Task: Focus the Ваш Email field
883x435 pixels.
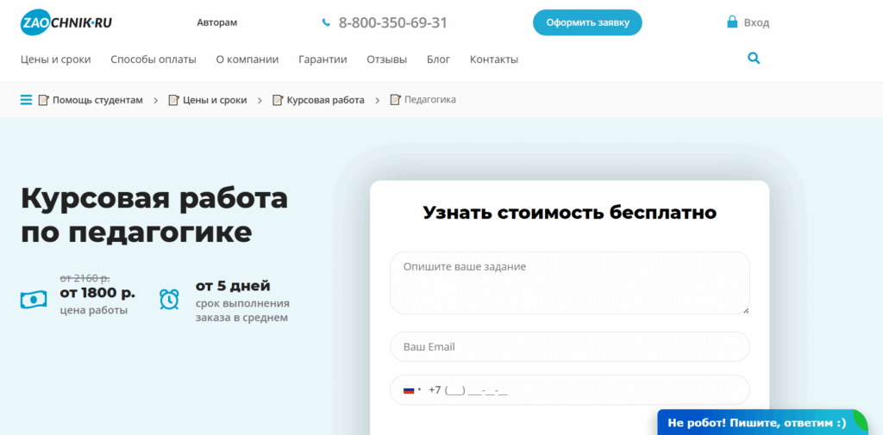Action: (x=570, y=346)
